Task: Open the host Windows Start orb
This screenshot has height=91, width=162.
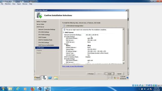Action: click(3, 89)
